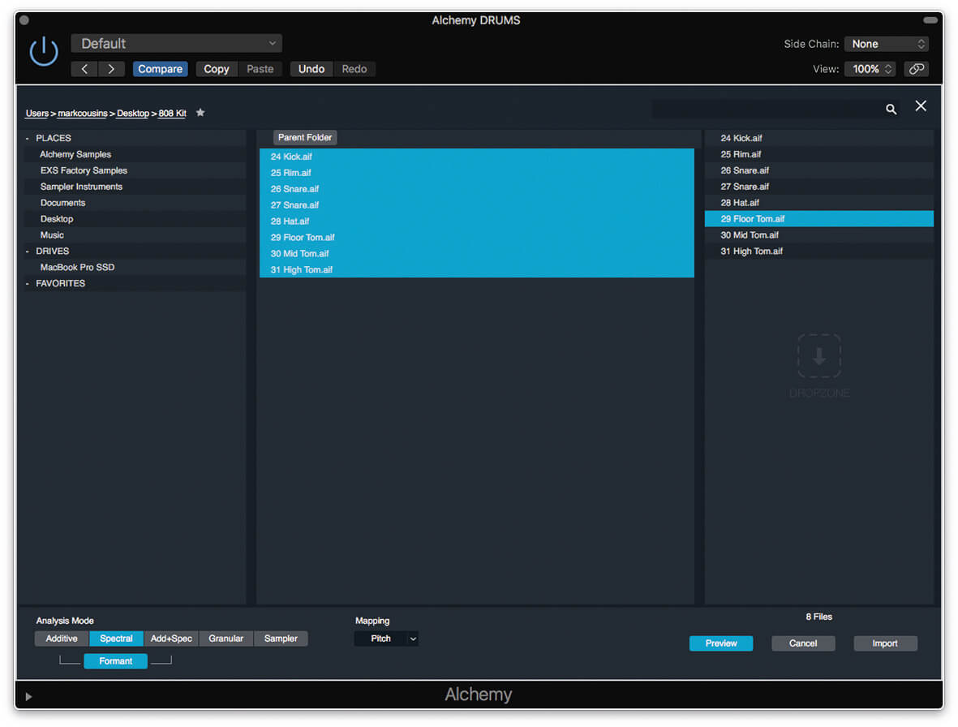
Task: Toggle the plugin power button
Action: [x=44, y=52]
